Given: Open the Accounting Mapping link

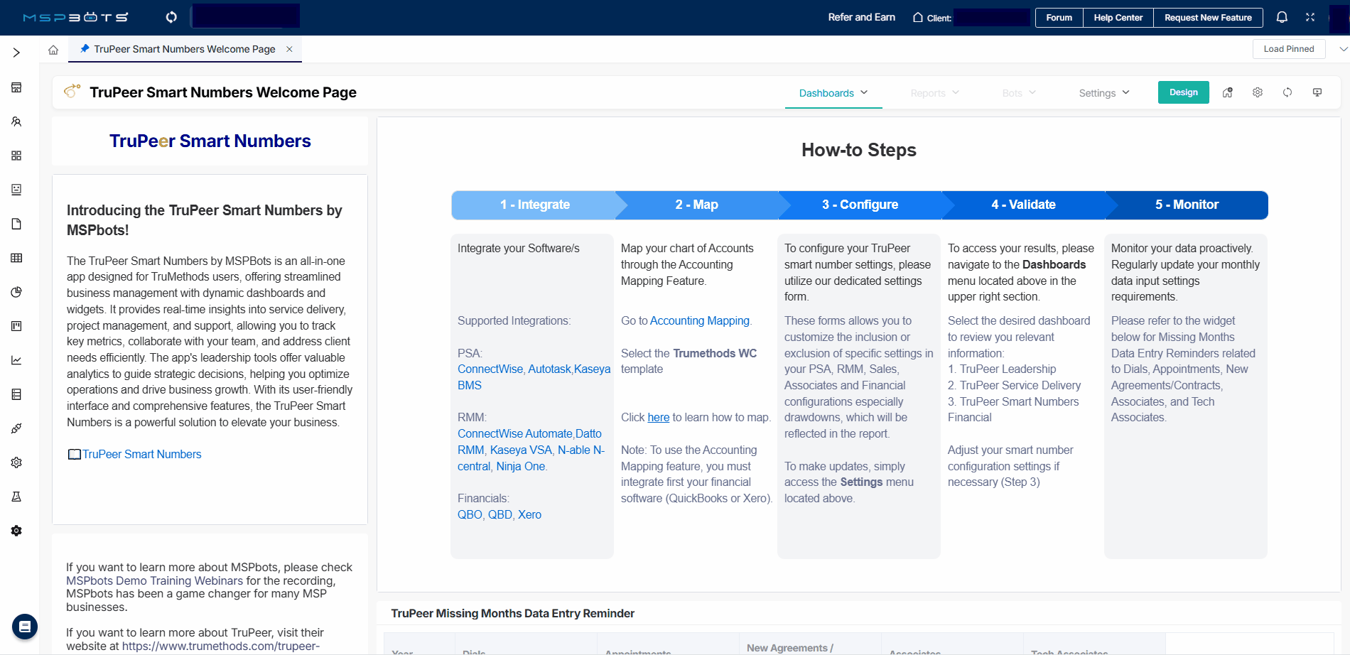Looking at the screenshot, I should click(699, 321).
